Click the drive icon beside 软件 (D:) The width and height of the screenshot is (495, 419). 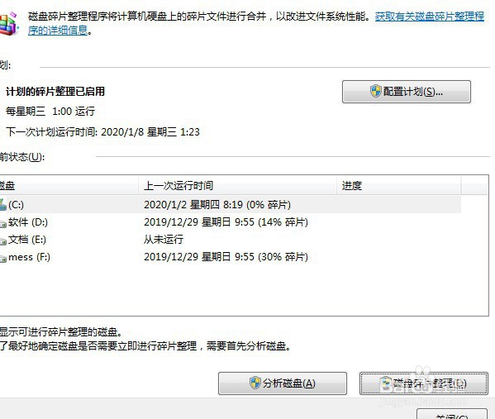pos(2,224)
